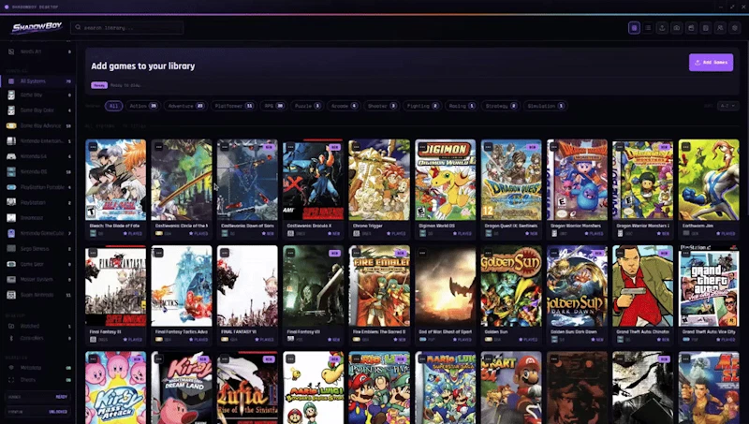Select Game Gear icon in sidebar

(x=11, y=264)
